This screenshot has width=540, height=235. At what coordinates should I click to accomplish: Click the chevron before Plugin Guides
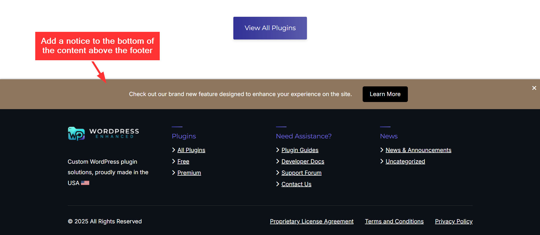(x=278, y=150)
